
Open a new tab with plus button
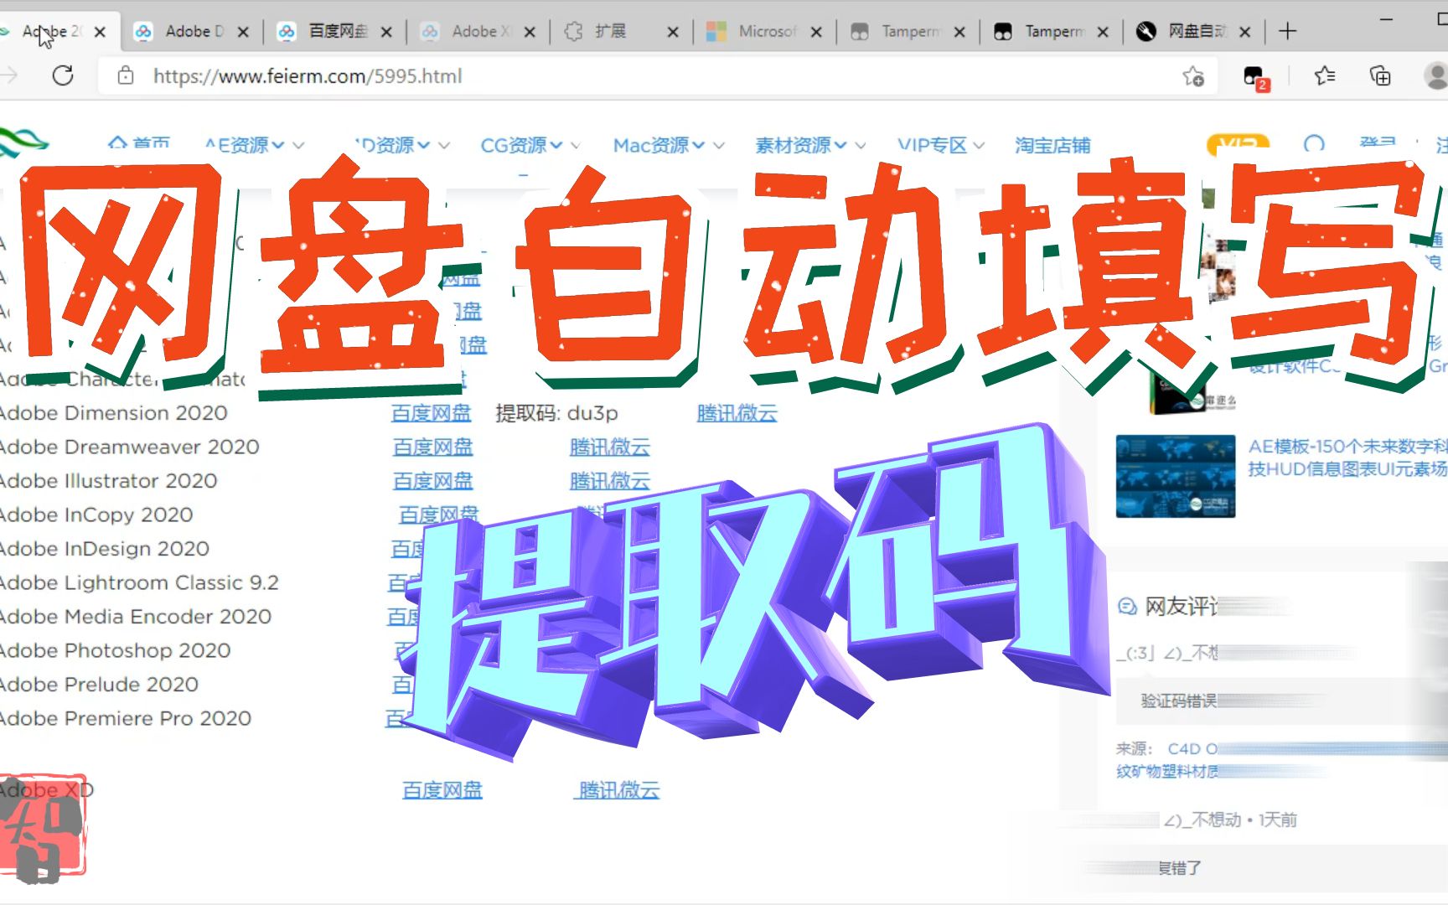[x=1288, y=32]
